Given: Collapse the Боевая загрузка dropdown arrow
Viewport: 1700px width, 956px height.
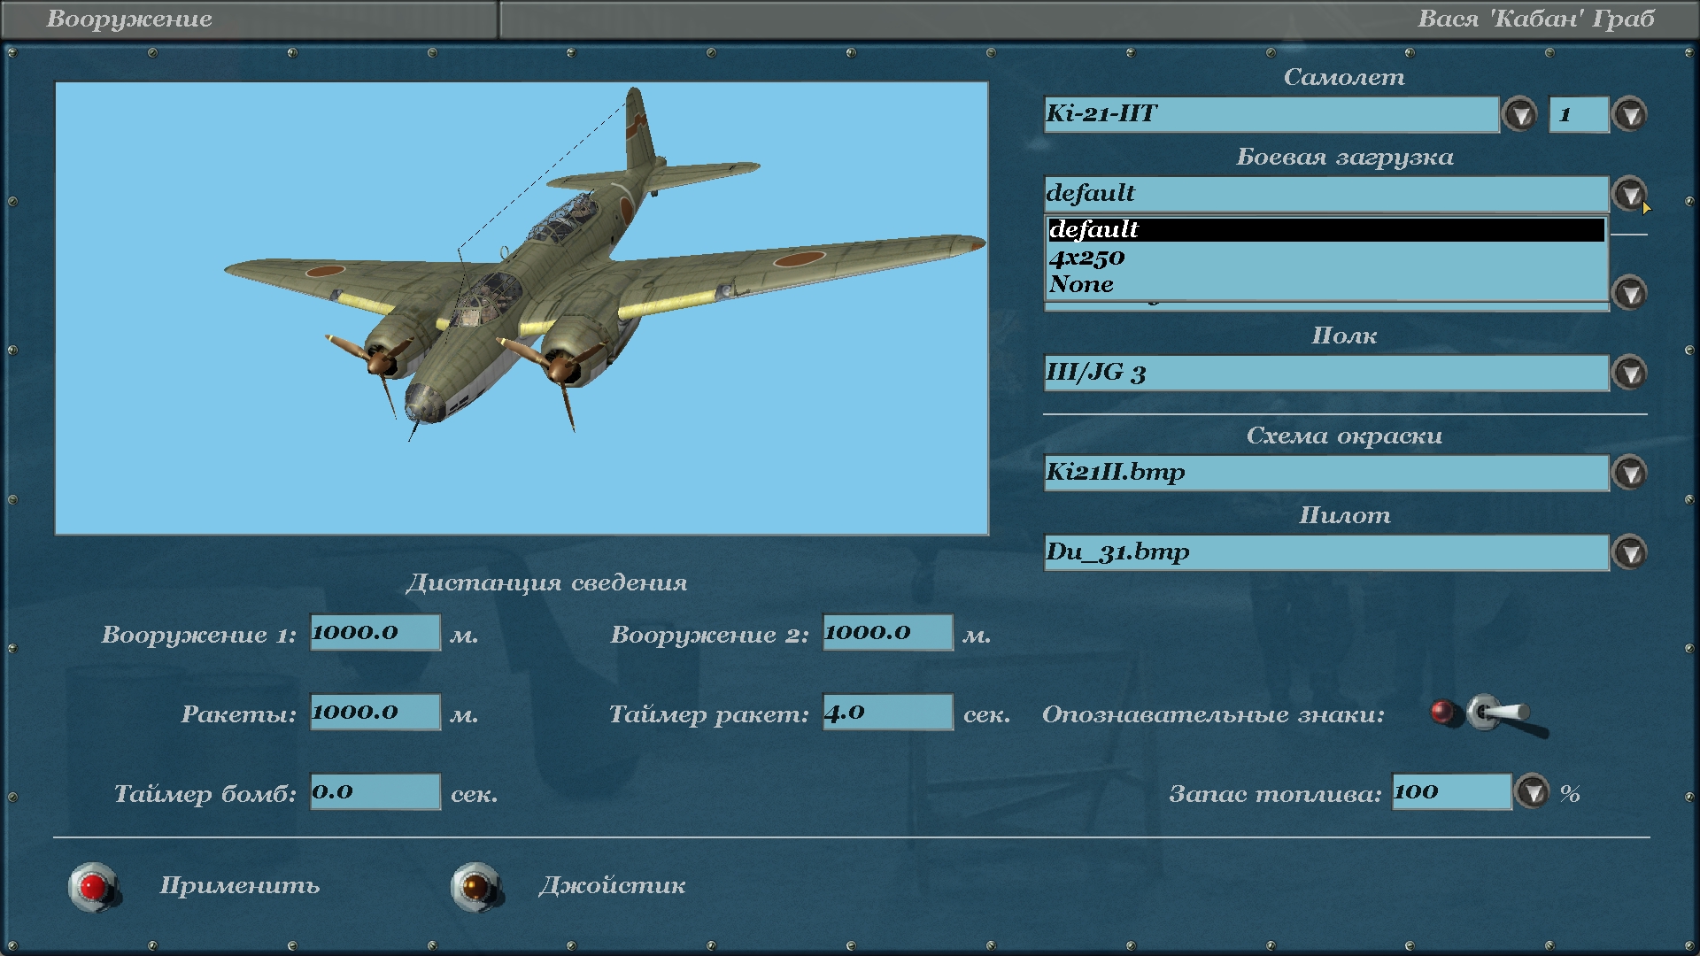Looking at the screenshot, I should [x=1629, y=193].
